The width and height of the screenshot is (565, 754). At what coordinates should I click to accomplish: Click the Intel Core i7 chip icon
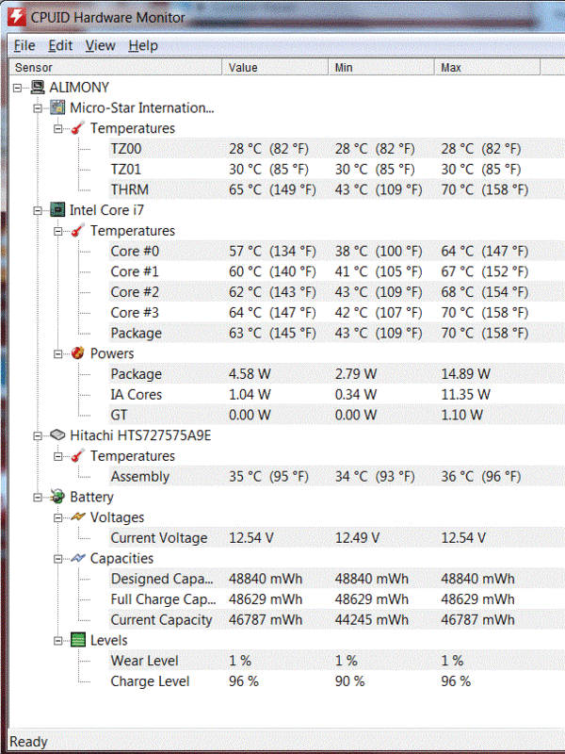[x=57, y=210]
